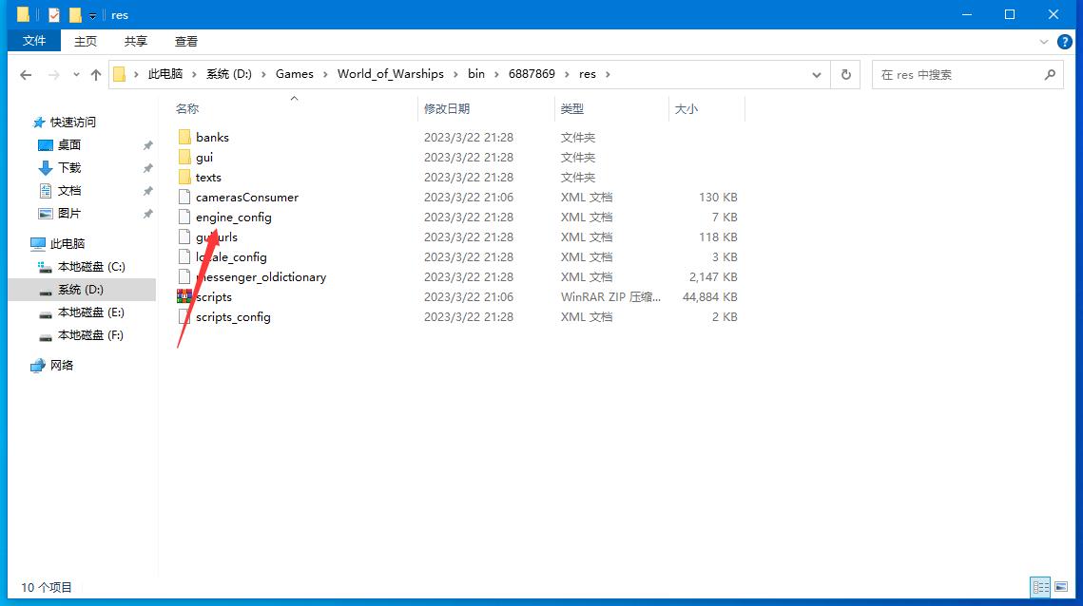The height and width of the screenshot is (606, 1083).
Task: Open the Share ribbon tab
Action: coord(135,42)
